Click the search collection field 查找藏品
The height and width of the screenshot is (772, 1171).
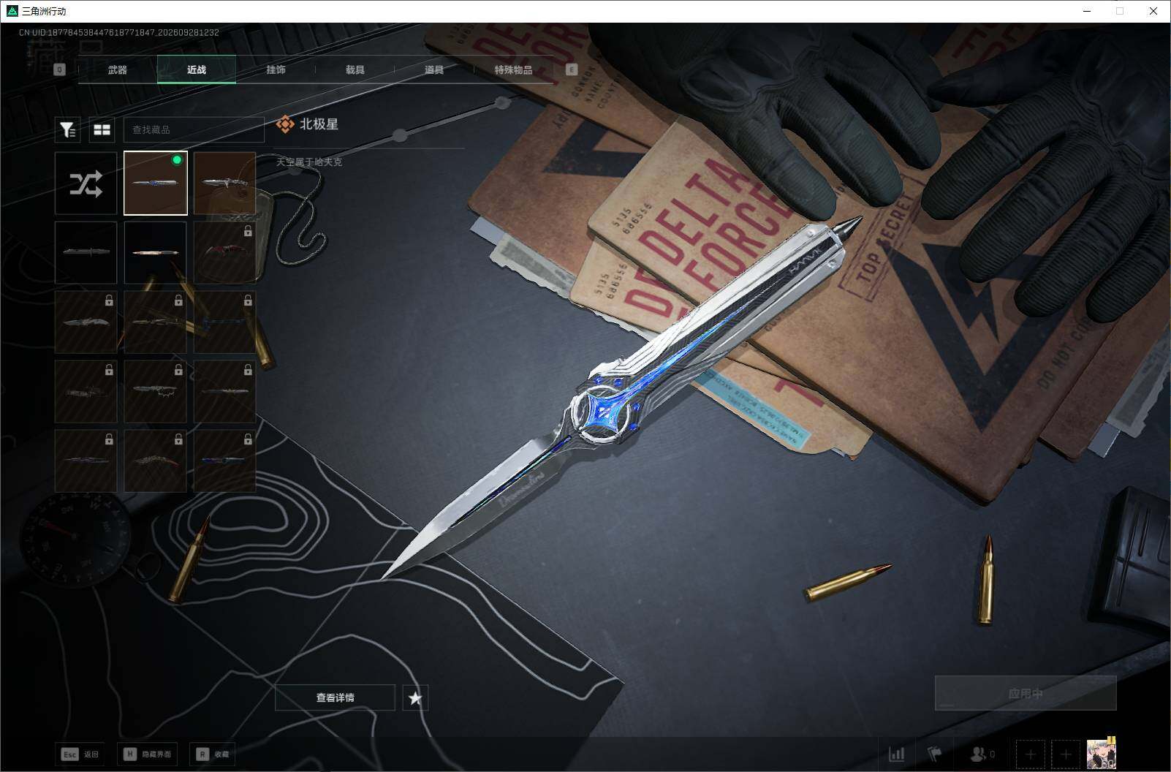(x=194, y=129)
